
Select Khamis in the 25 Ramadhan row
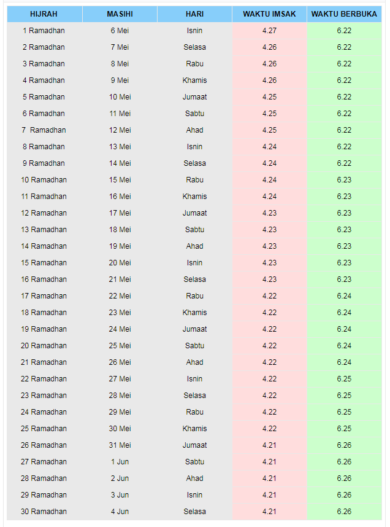coord(194,429)
